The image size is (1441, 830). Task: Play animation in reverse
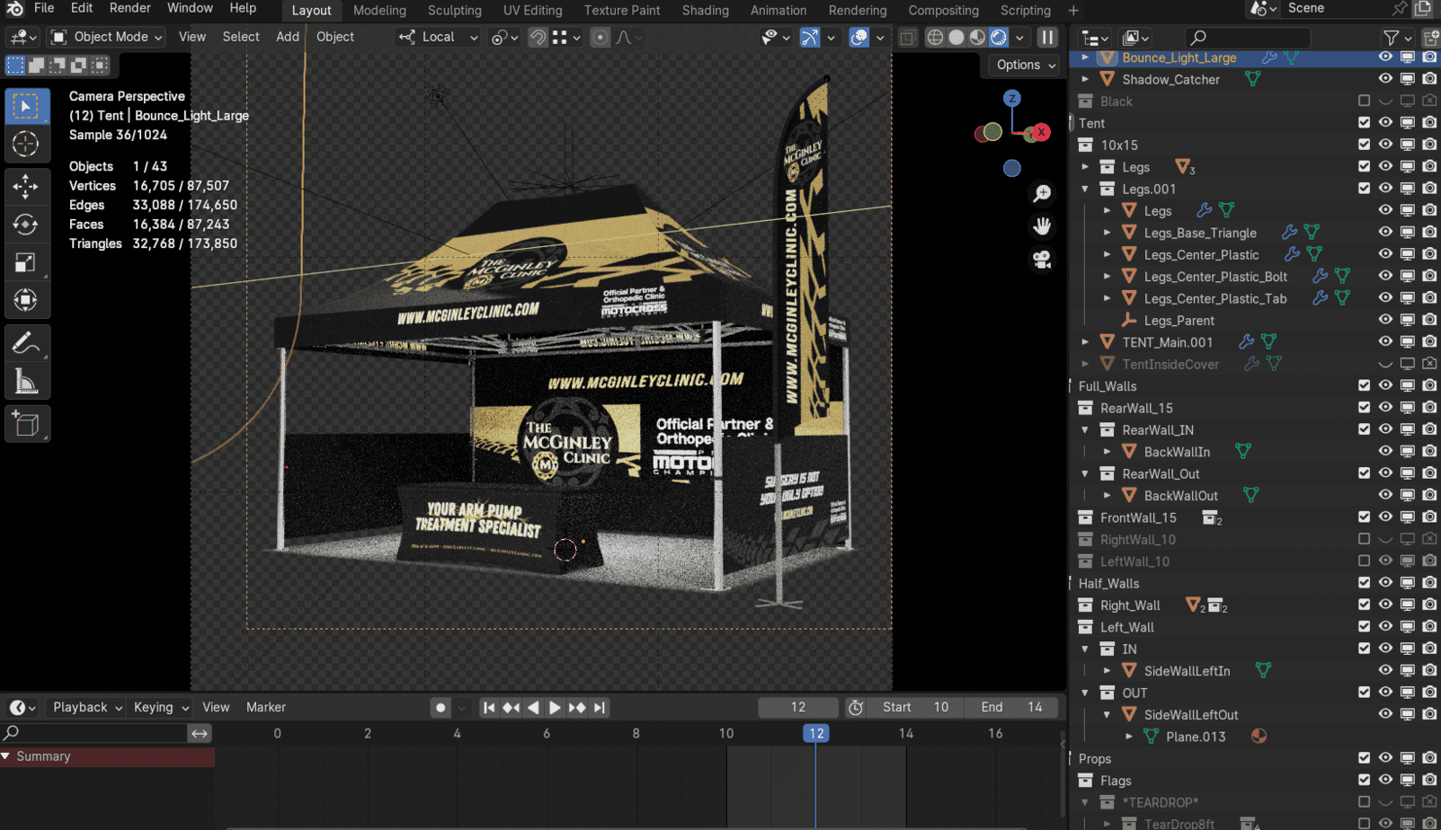pyautogui.click(x=533, y=708)
